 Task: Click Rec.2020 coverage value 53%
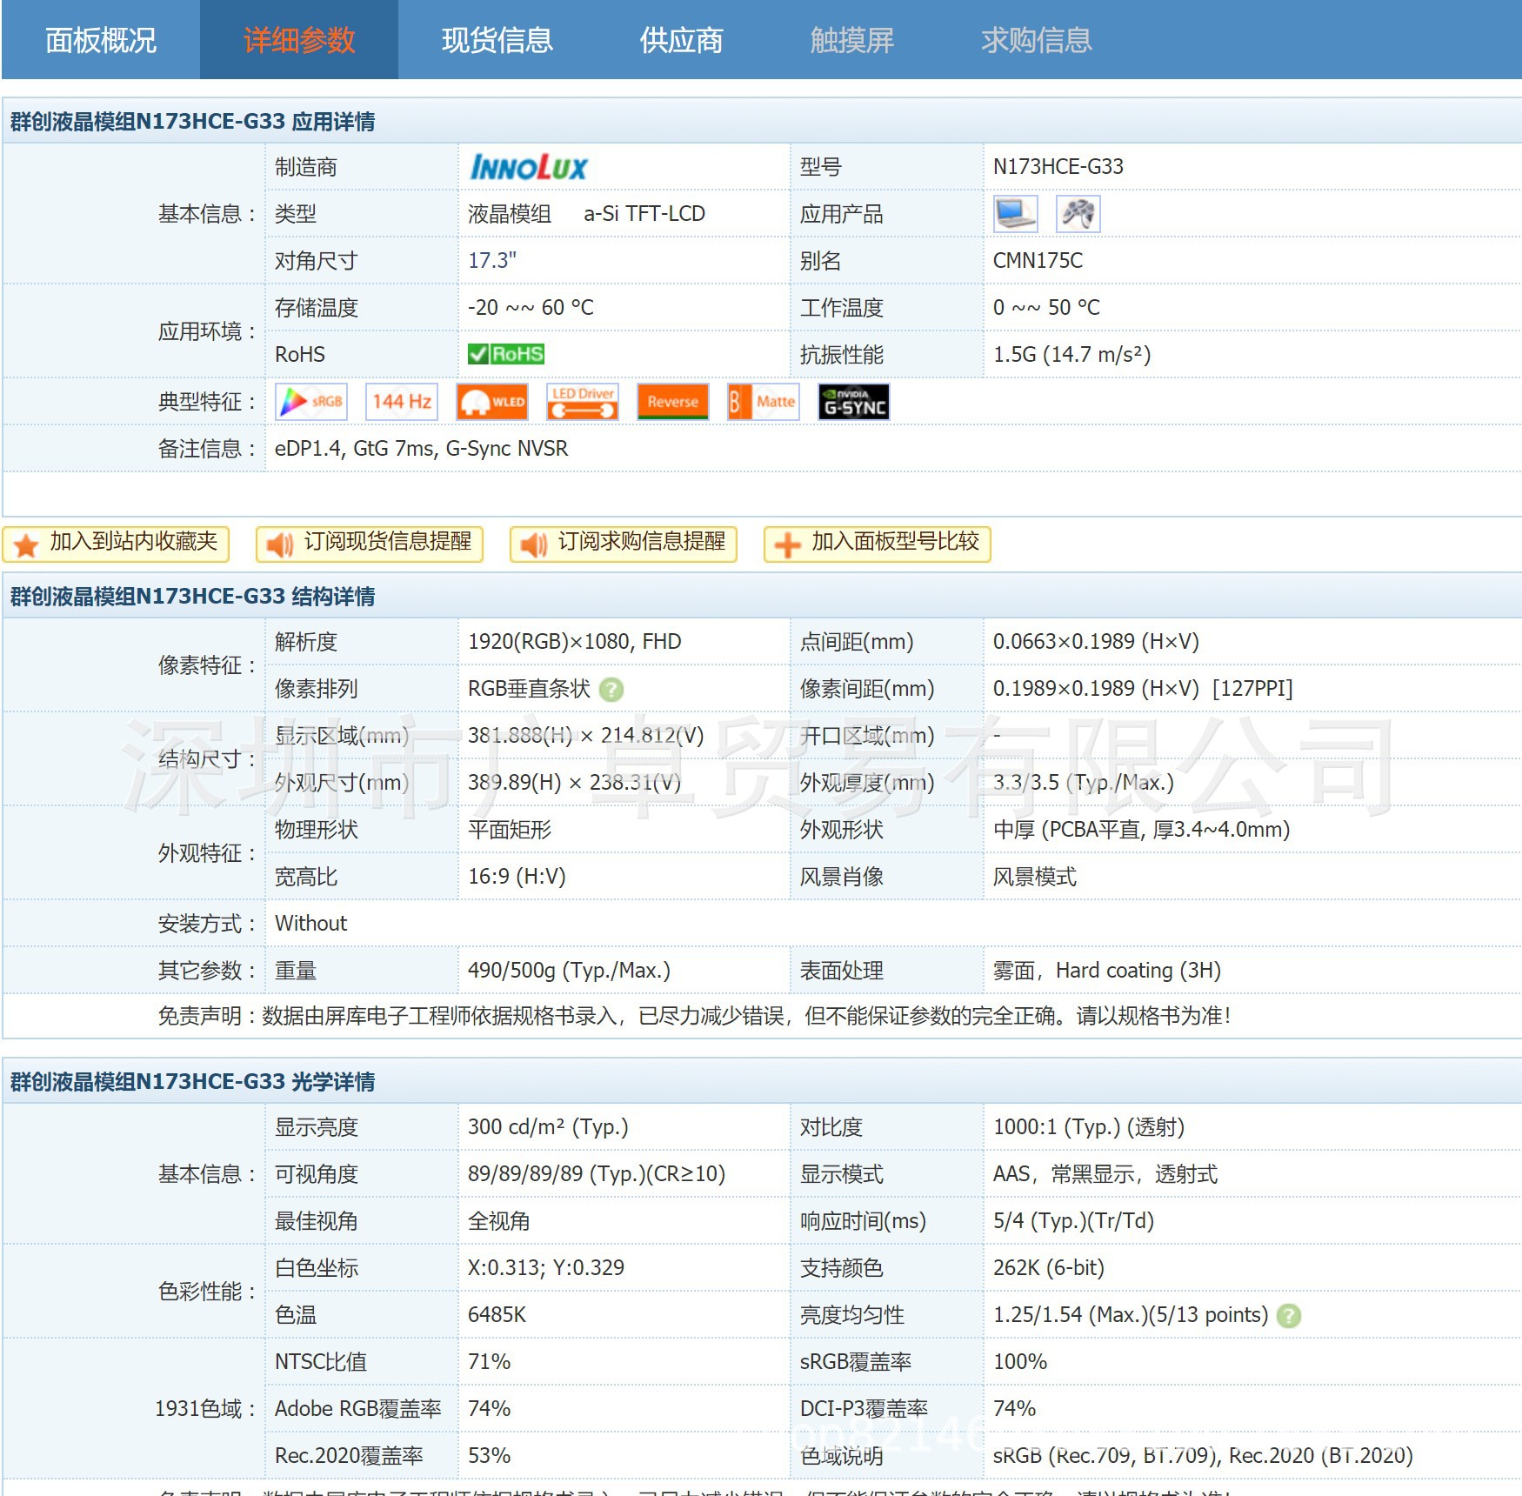click(x=490, y=1456)
